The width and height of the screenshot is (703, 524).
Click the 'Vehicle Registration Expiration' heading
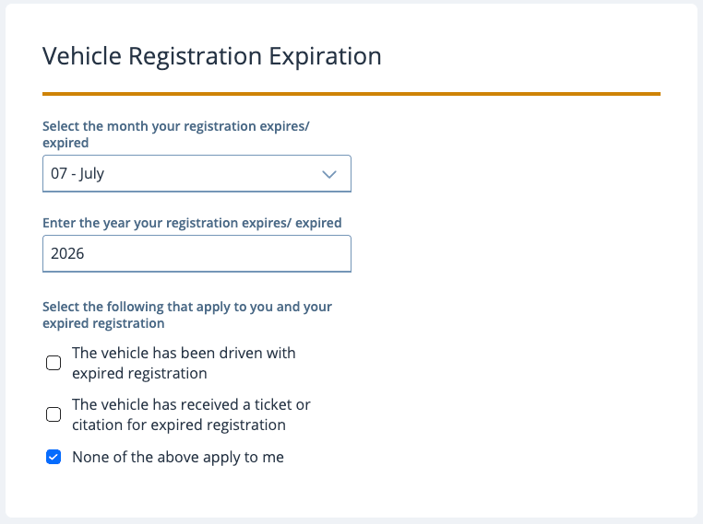click(x=211, y=56)
